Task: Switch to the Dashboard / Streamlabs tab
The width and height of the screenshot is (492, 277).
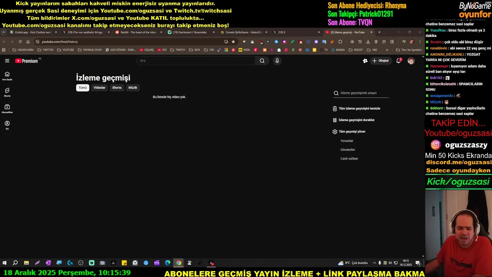Action: pos(191,32)
